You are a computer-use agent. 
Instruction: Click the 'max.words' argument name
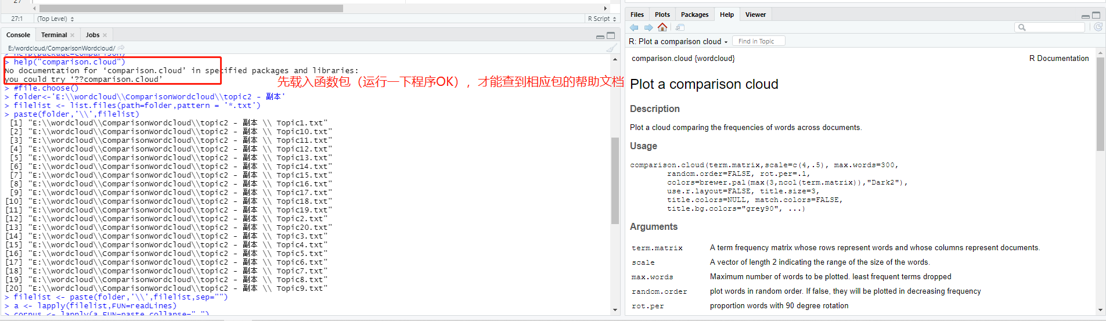[652, 277]
